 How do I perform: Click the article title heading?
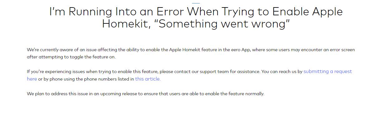[196, 18]
